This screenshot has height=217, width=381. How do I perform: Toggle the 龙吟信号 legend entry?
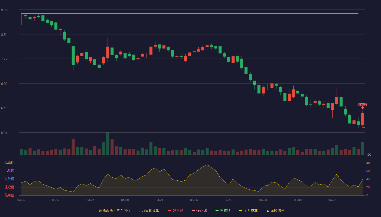click(x=275, y=210)
